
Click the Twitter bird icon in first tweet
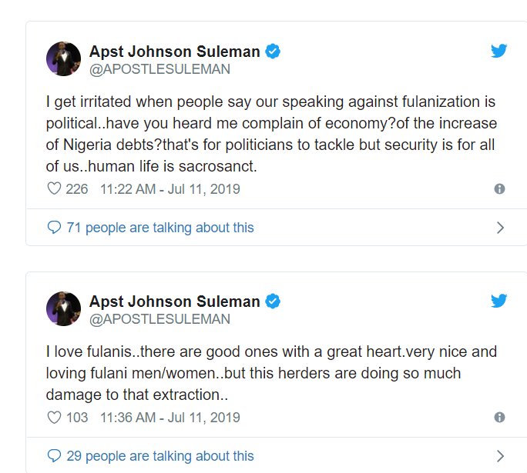[499, 52]
